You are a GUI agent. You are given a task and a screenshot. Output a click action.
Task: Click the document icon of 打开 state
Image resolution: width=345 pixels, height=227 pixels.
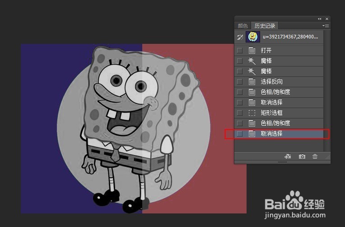252,51
